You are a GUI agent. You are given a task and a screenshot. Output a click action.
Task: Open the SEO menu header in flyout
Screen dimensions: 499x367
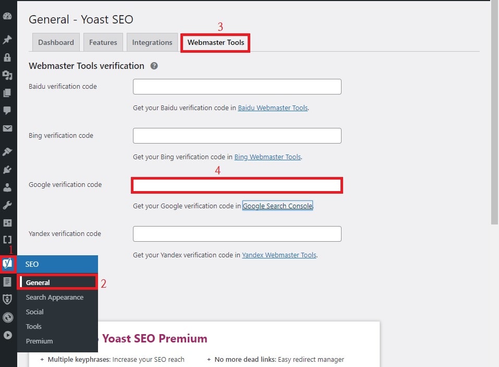(x=57, y=264)
